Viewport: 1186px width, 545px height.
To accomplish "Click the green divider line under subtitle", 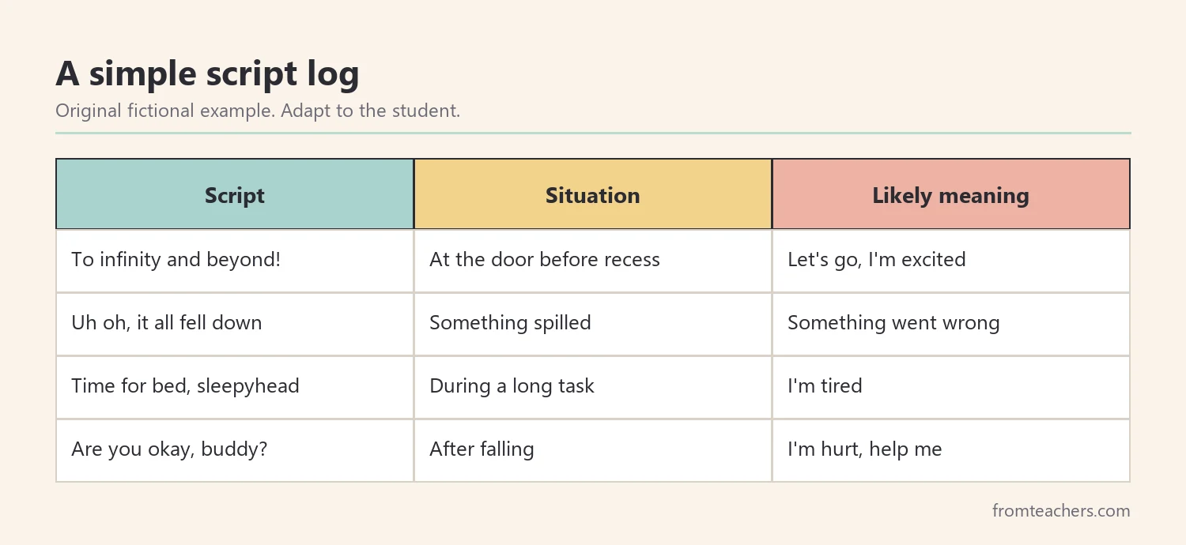I will pyautogui.click(x=593, y=133).
